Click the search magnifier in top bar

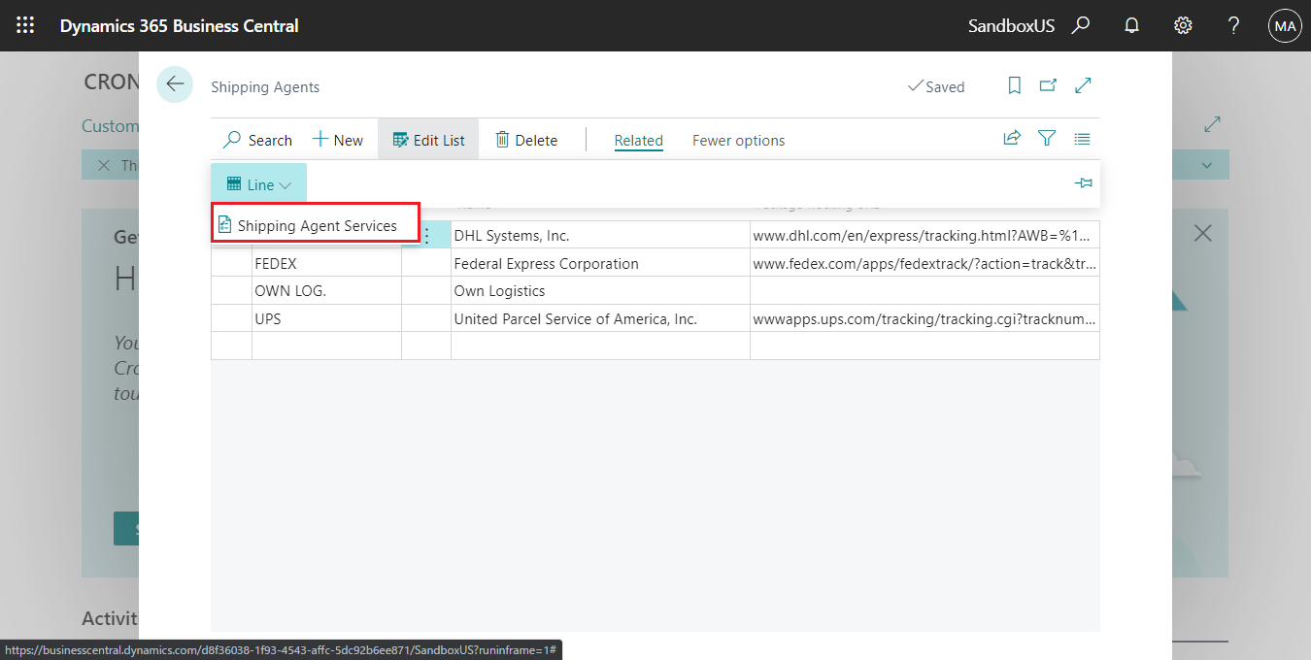coord(1080,25)
